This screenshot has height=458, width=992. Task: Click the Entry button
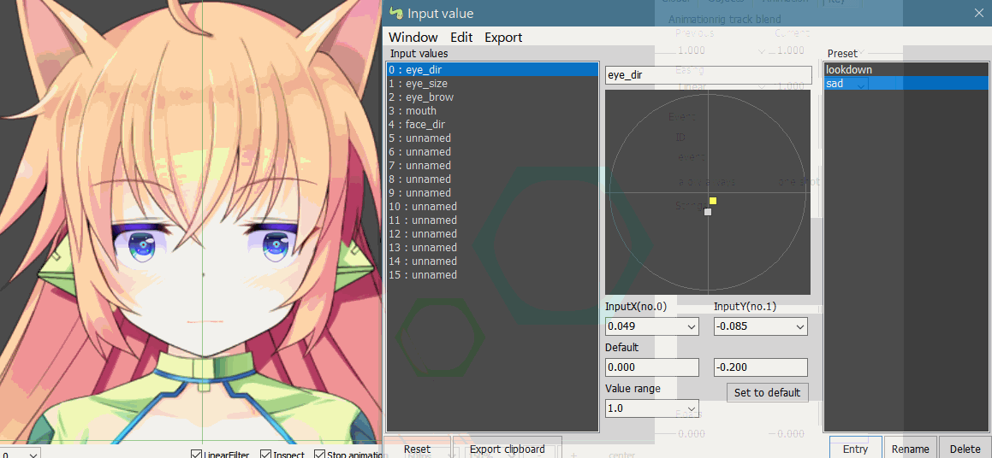(855, 448)
